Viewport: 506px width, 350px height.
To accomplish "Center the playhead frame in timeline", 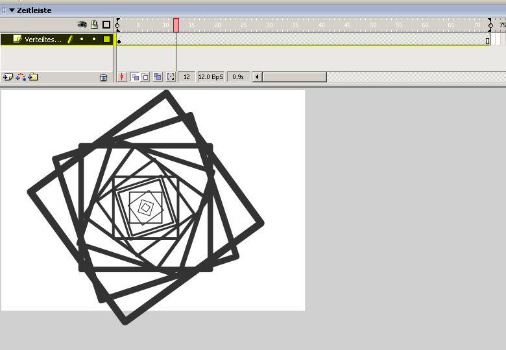I will 123,76.
